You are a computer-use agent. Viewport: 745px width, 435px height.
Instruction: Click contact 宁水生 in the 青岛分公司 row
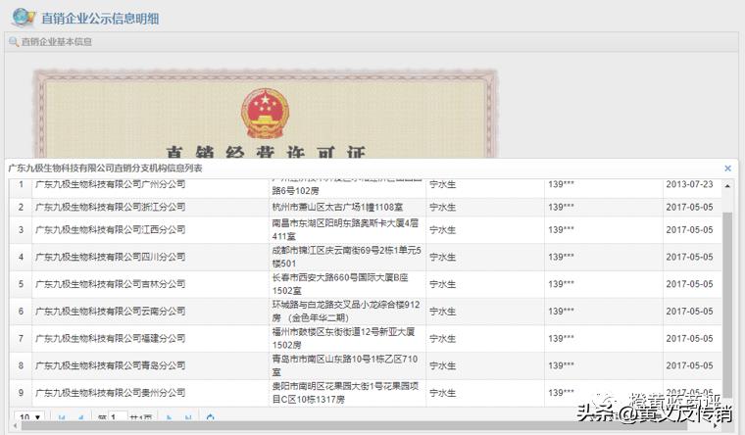coord(443,365)
